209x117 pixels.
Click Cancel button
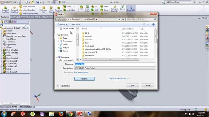[148, 85]
